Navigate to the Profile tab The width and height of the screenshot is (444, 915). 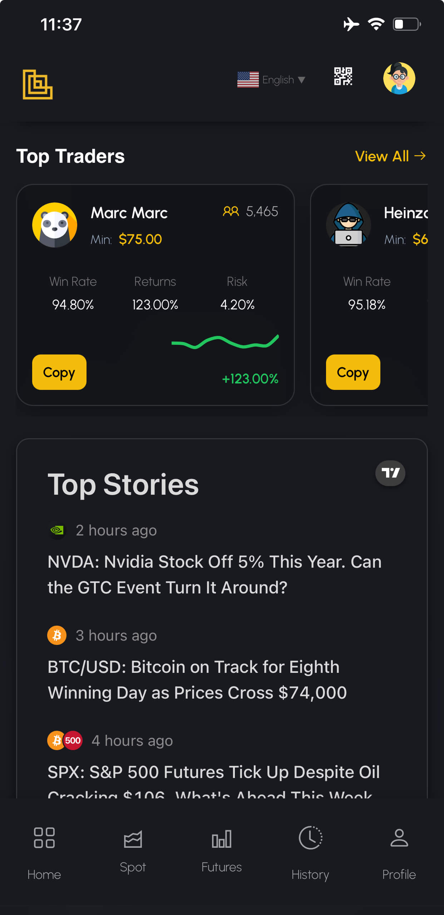click(x=399, y=852)
